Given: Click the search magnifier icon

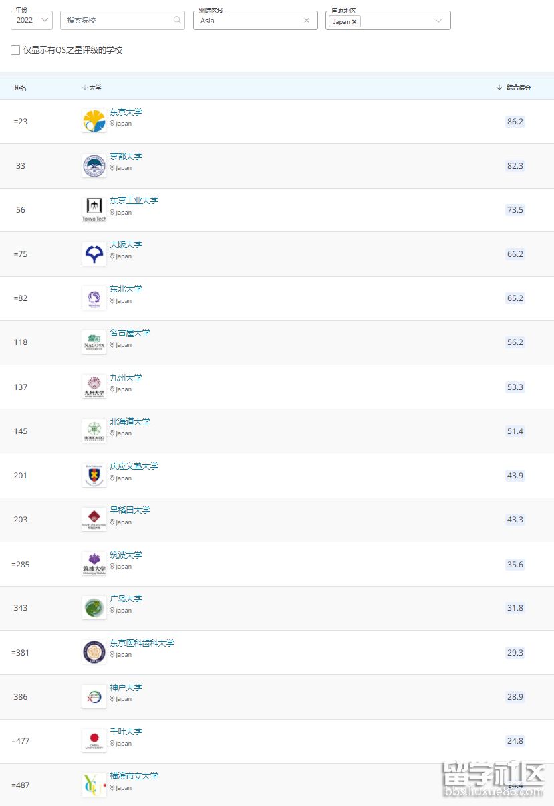Looking at the screenshot, I should (177, 20).
